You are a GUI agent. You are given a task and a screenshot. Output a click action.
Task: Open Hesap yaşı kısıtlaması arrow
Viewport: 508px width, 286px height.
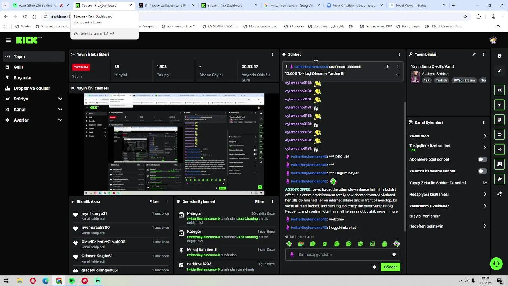tap(485, 195)
